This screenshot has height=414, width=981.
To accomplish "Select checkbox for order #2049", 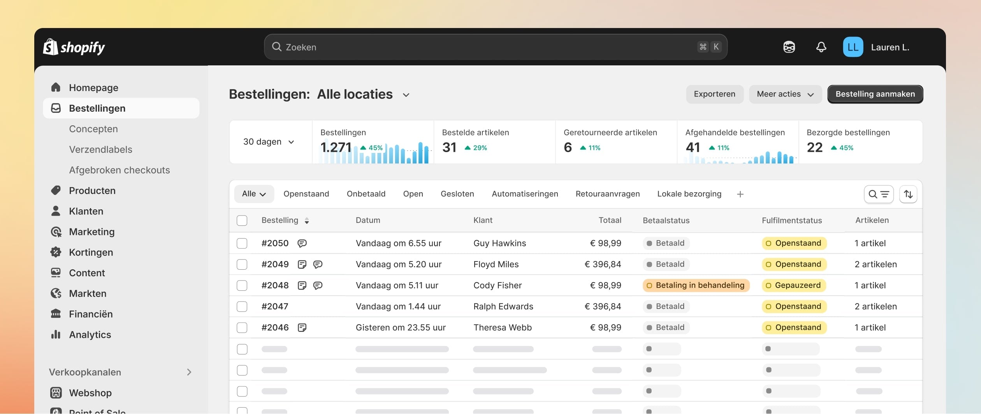I will pyautogui.click(x=242, y=264).
